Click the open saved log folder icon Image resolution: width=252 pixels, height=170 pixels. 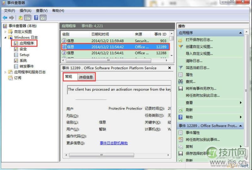click(x=180, y=40)
